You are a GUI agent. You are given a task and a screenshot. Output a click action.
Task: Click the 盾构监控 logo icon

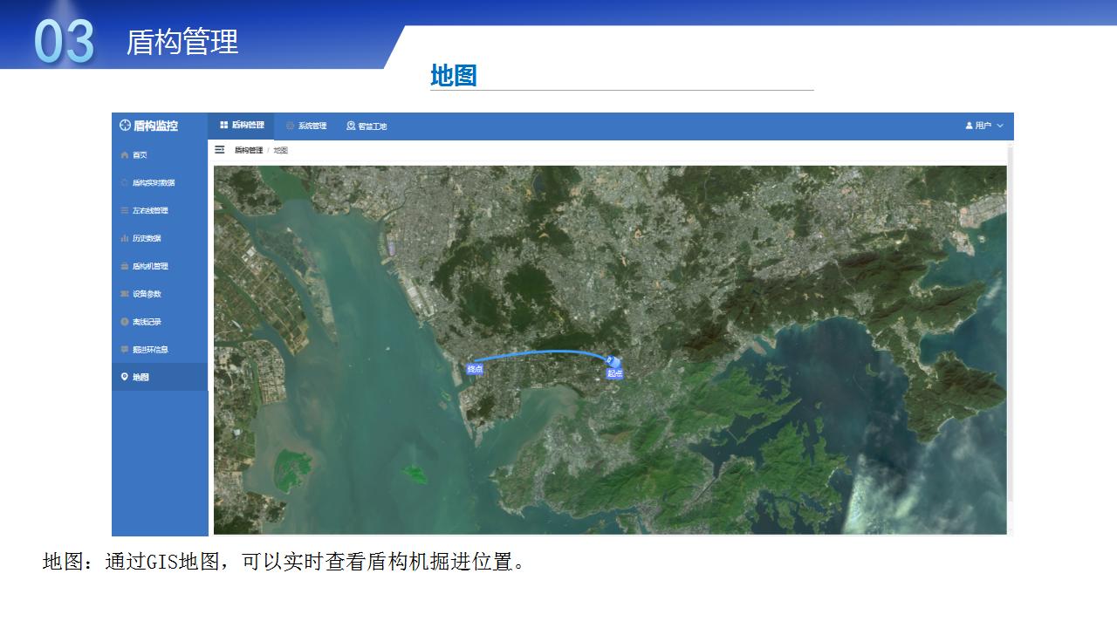[126, 126]
